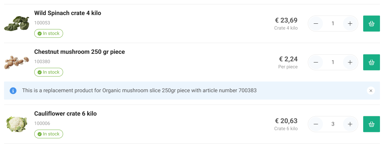Click the blue info icon in notice
The height and width of the screenshot is (147, 384).
click(13, 91)
